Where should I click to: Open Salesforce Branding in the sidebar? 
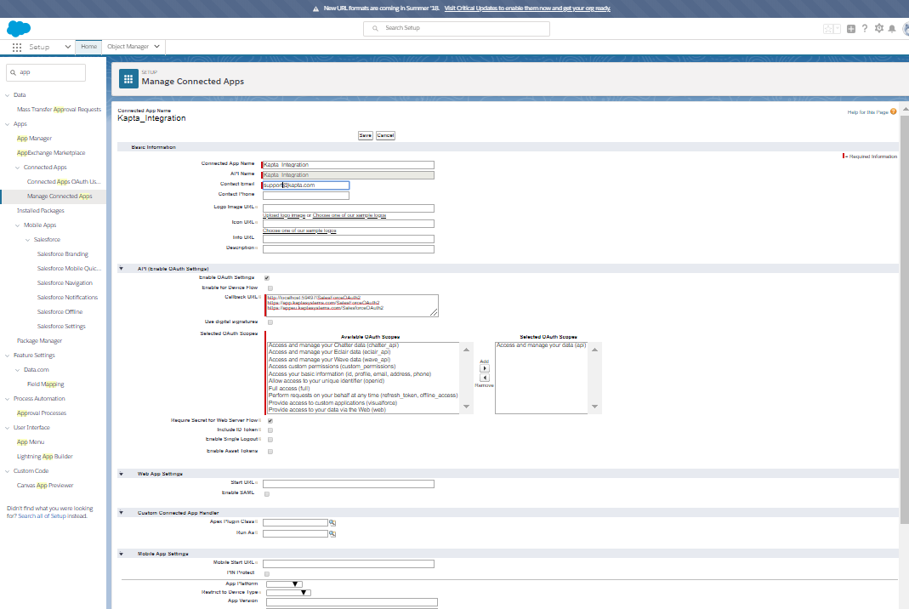(x=63, y=254)
